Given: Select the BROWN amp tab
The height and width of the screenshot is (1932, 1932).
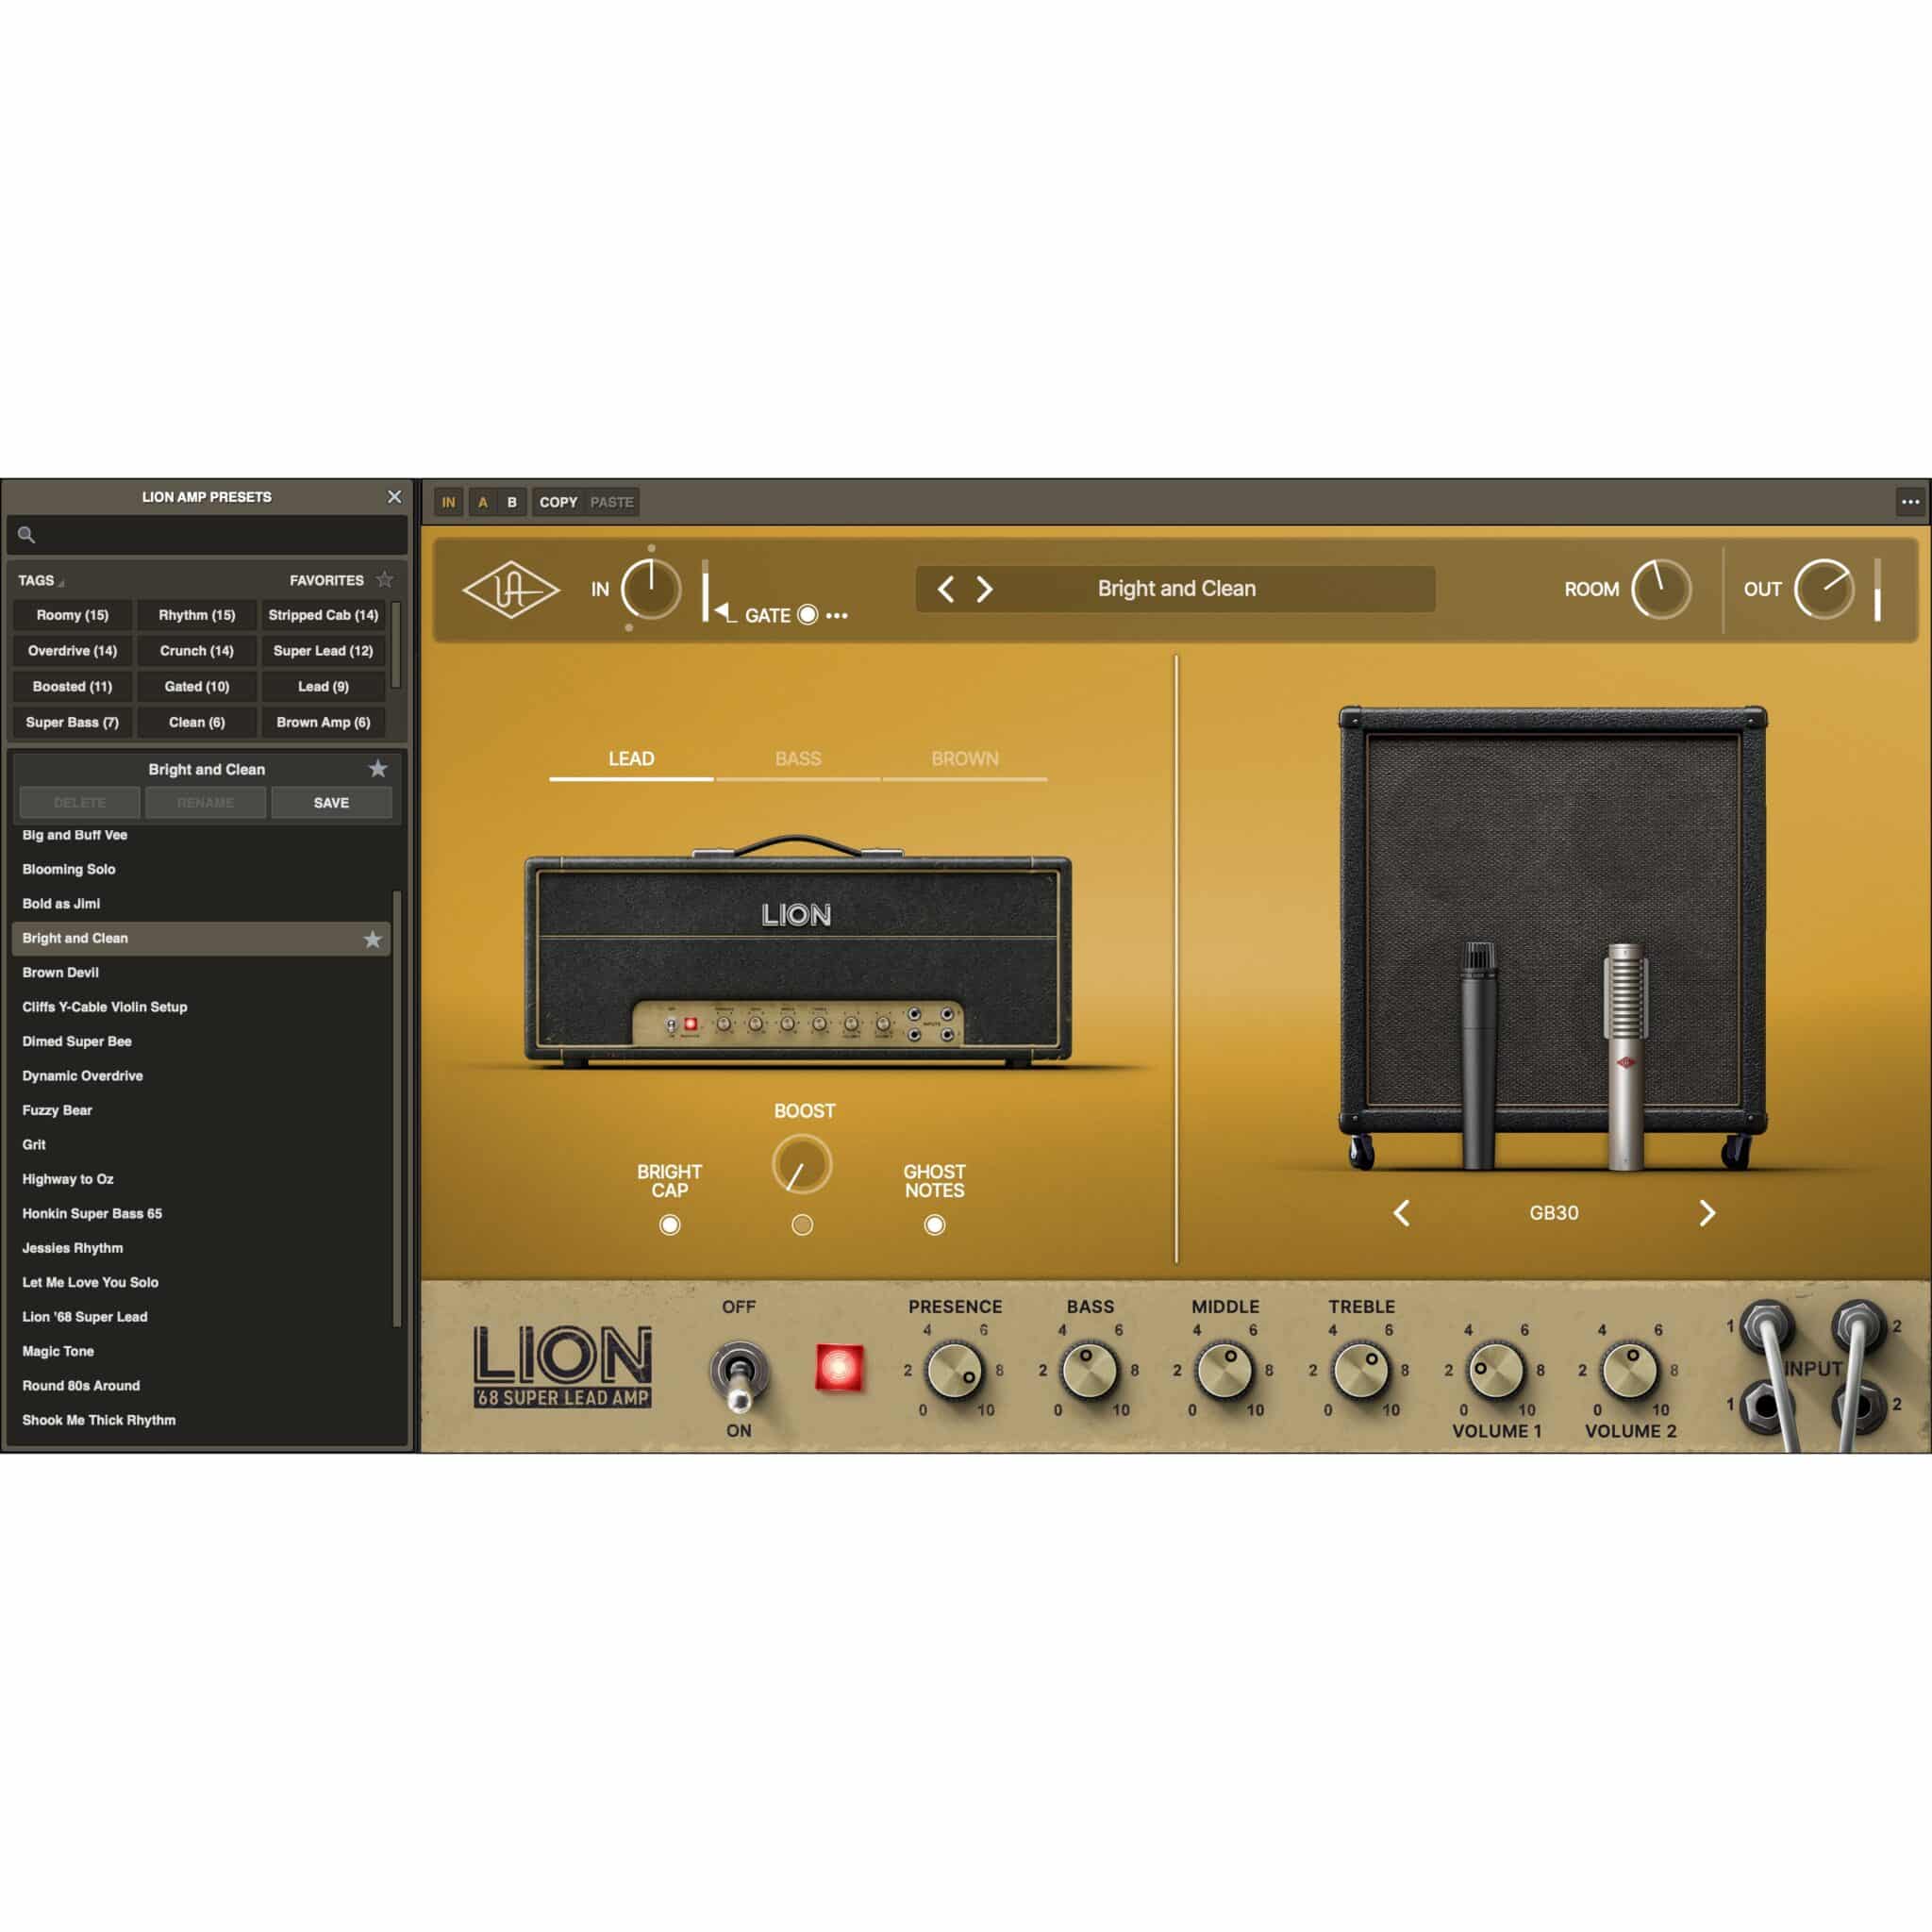Looking at the screenshot, I should (x=965, y=759).
